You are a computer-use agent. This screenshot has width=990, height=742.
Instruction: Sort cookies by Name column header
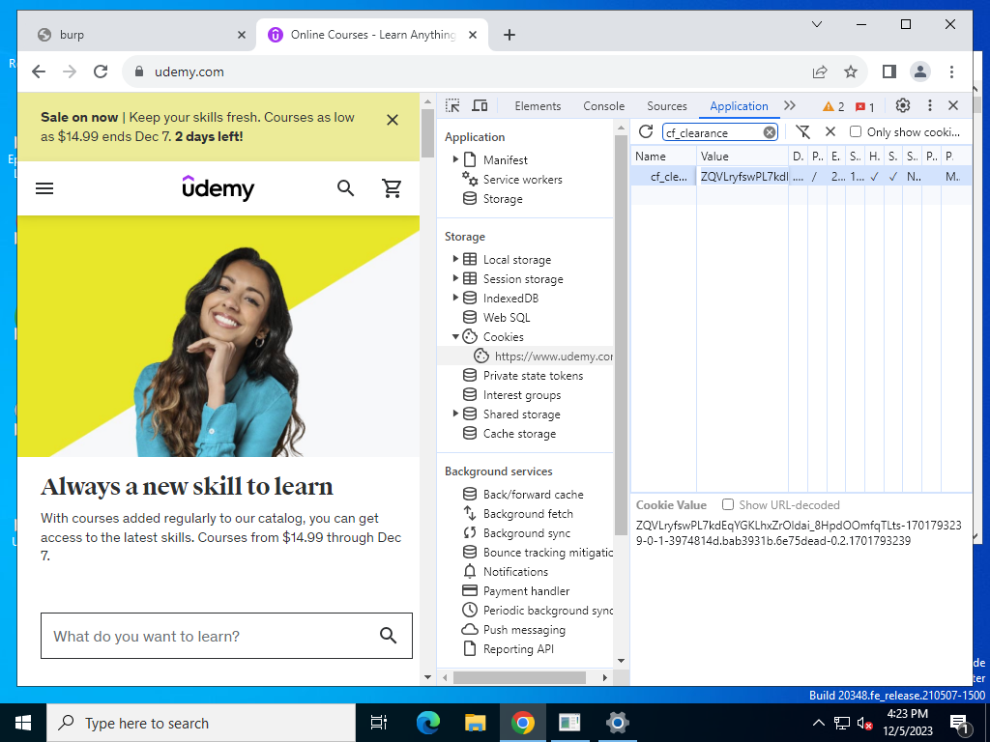point(663,156)
